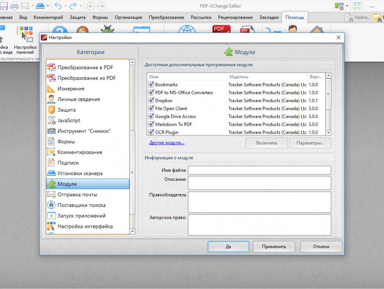Open the Комментарий ribbon tab
384x289 pixels.
[x=48, y=17]
